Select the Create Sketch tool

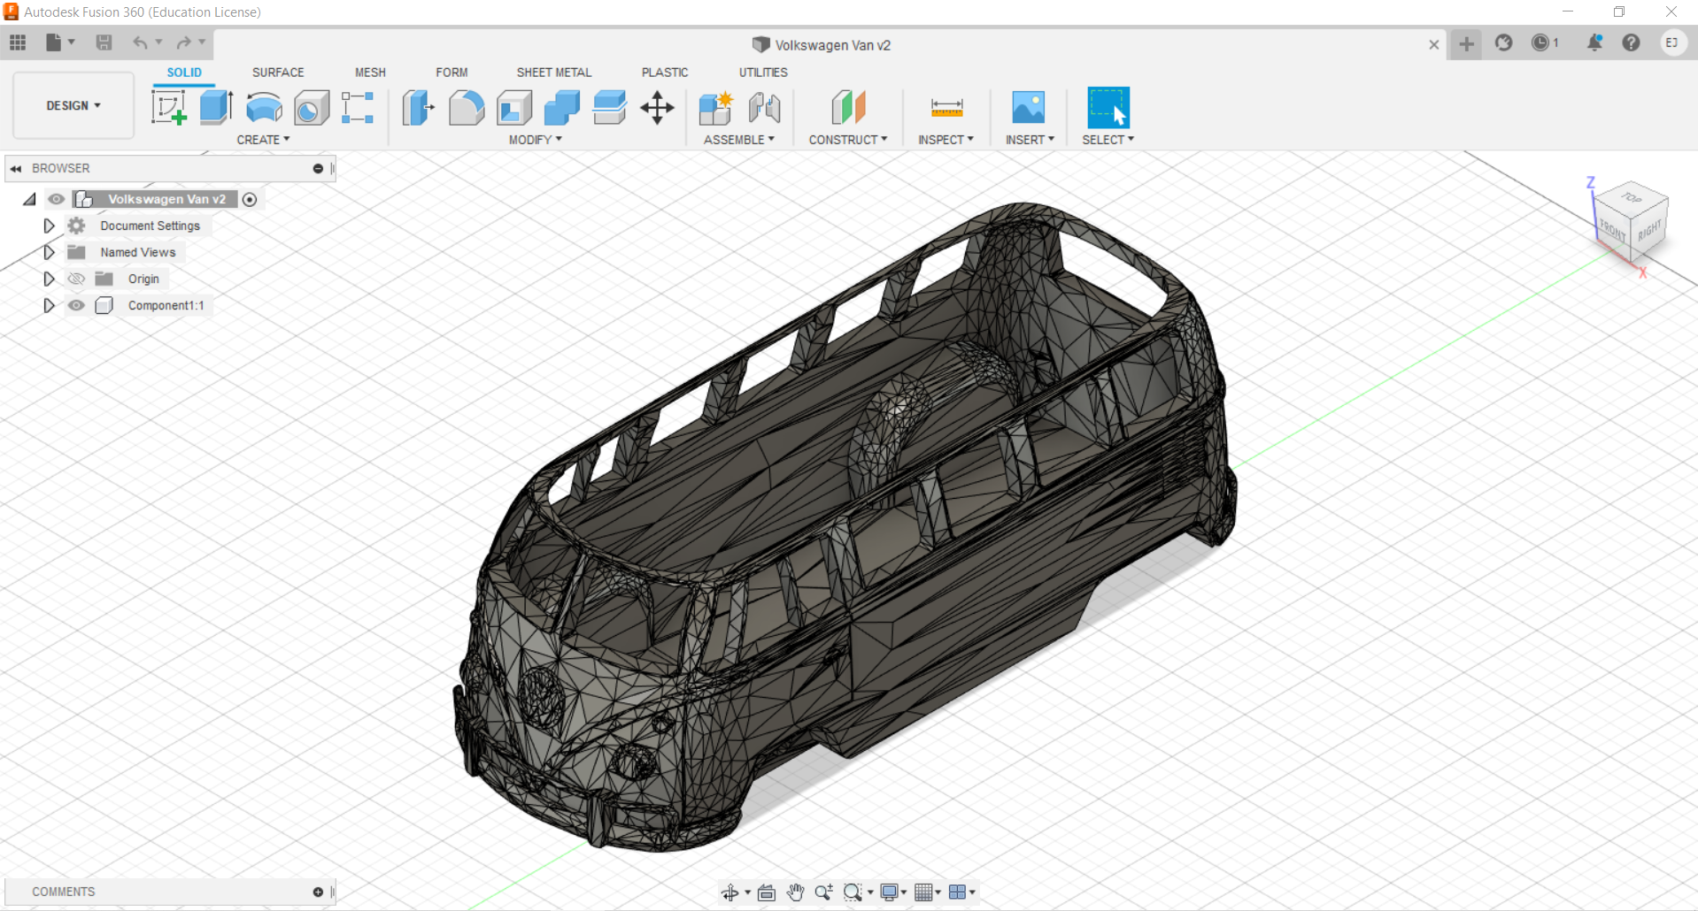168,108
